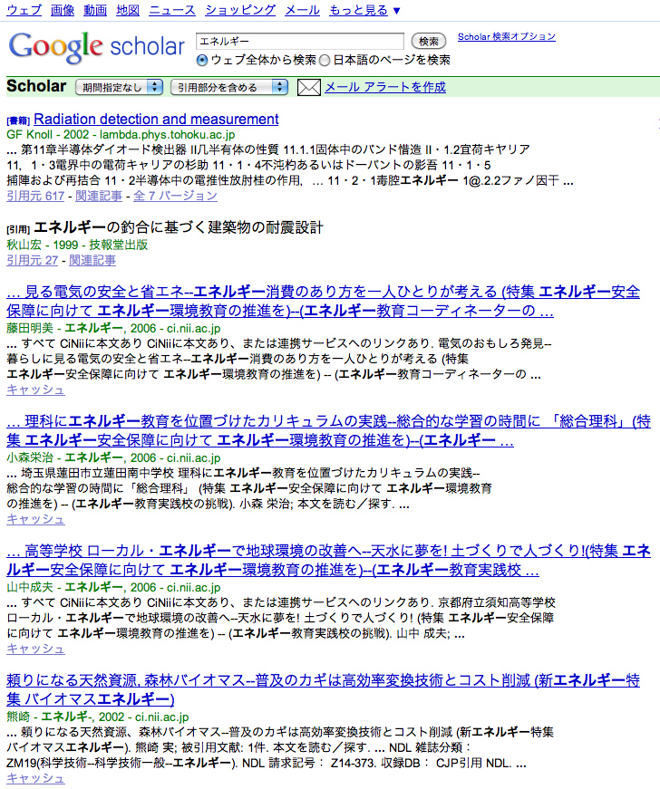Click the Scholar heading in the green bar

pyautogui.click(x=36, y=87)
